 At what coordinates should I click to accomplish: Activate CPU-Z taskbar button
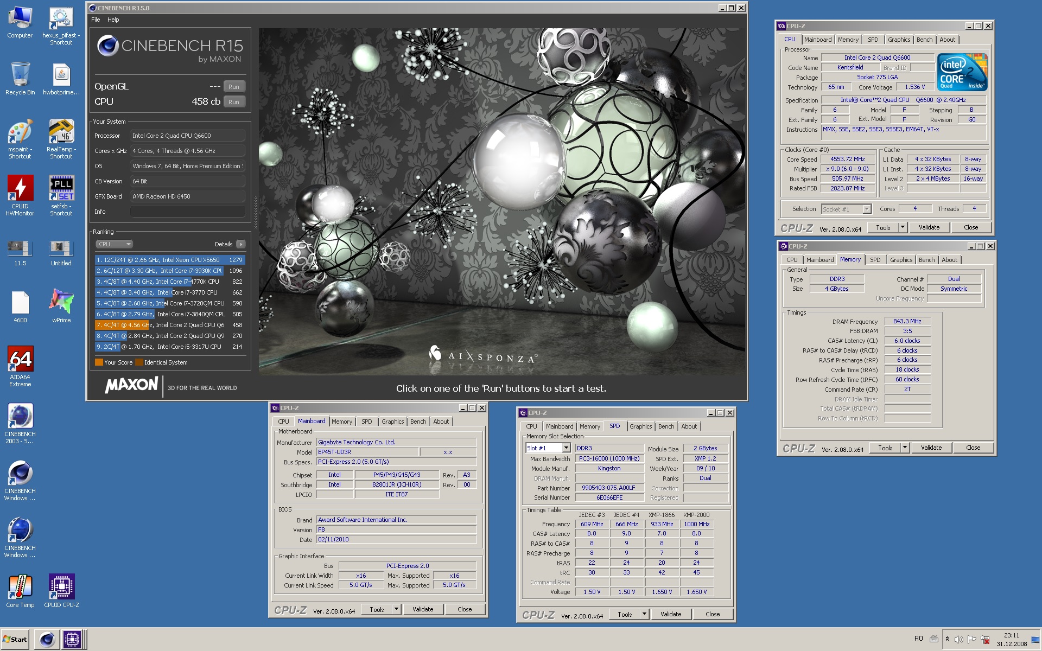tap(72, 640)
